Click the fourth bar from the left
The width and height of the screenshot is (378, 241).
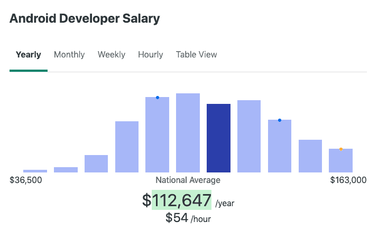click(x=127, y=147)
